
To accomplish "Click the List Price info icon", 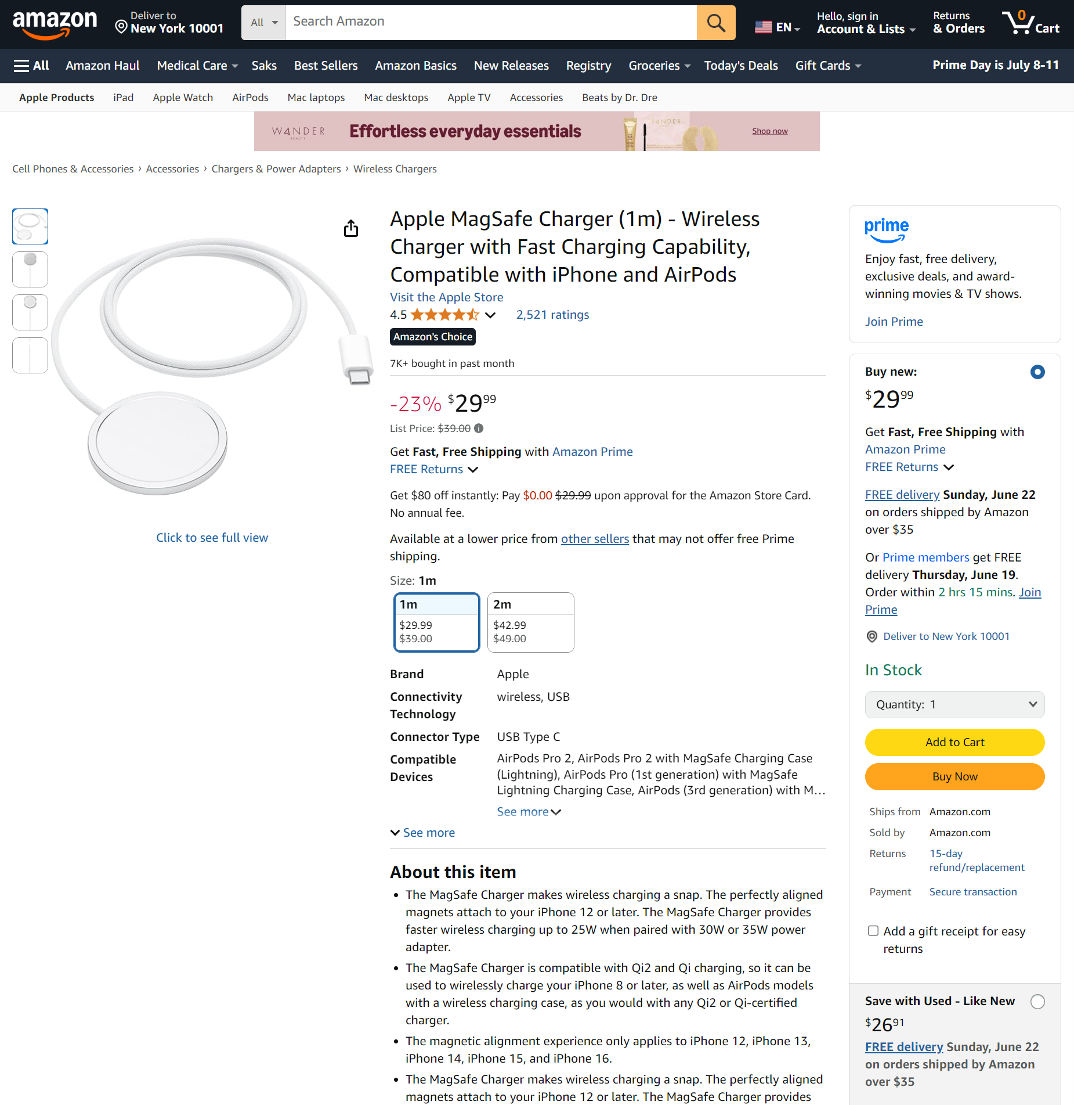I will pos(479,429).
